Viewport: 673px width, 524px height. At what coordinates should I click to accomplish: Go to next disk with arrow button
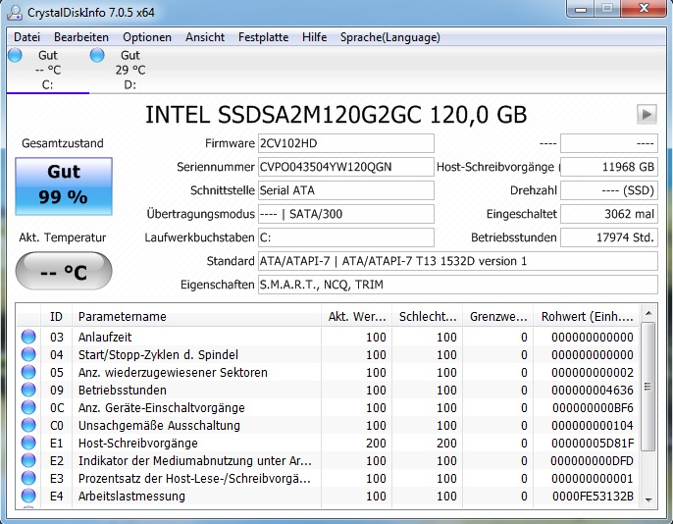click(647, 114)
